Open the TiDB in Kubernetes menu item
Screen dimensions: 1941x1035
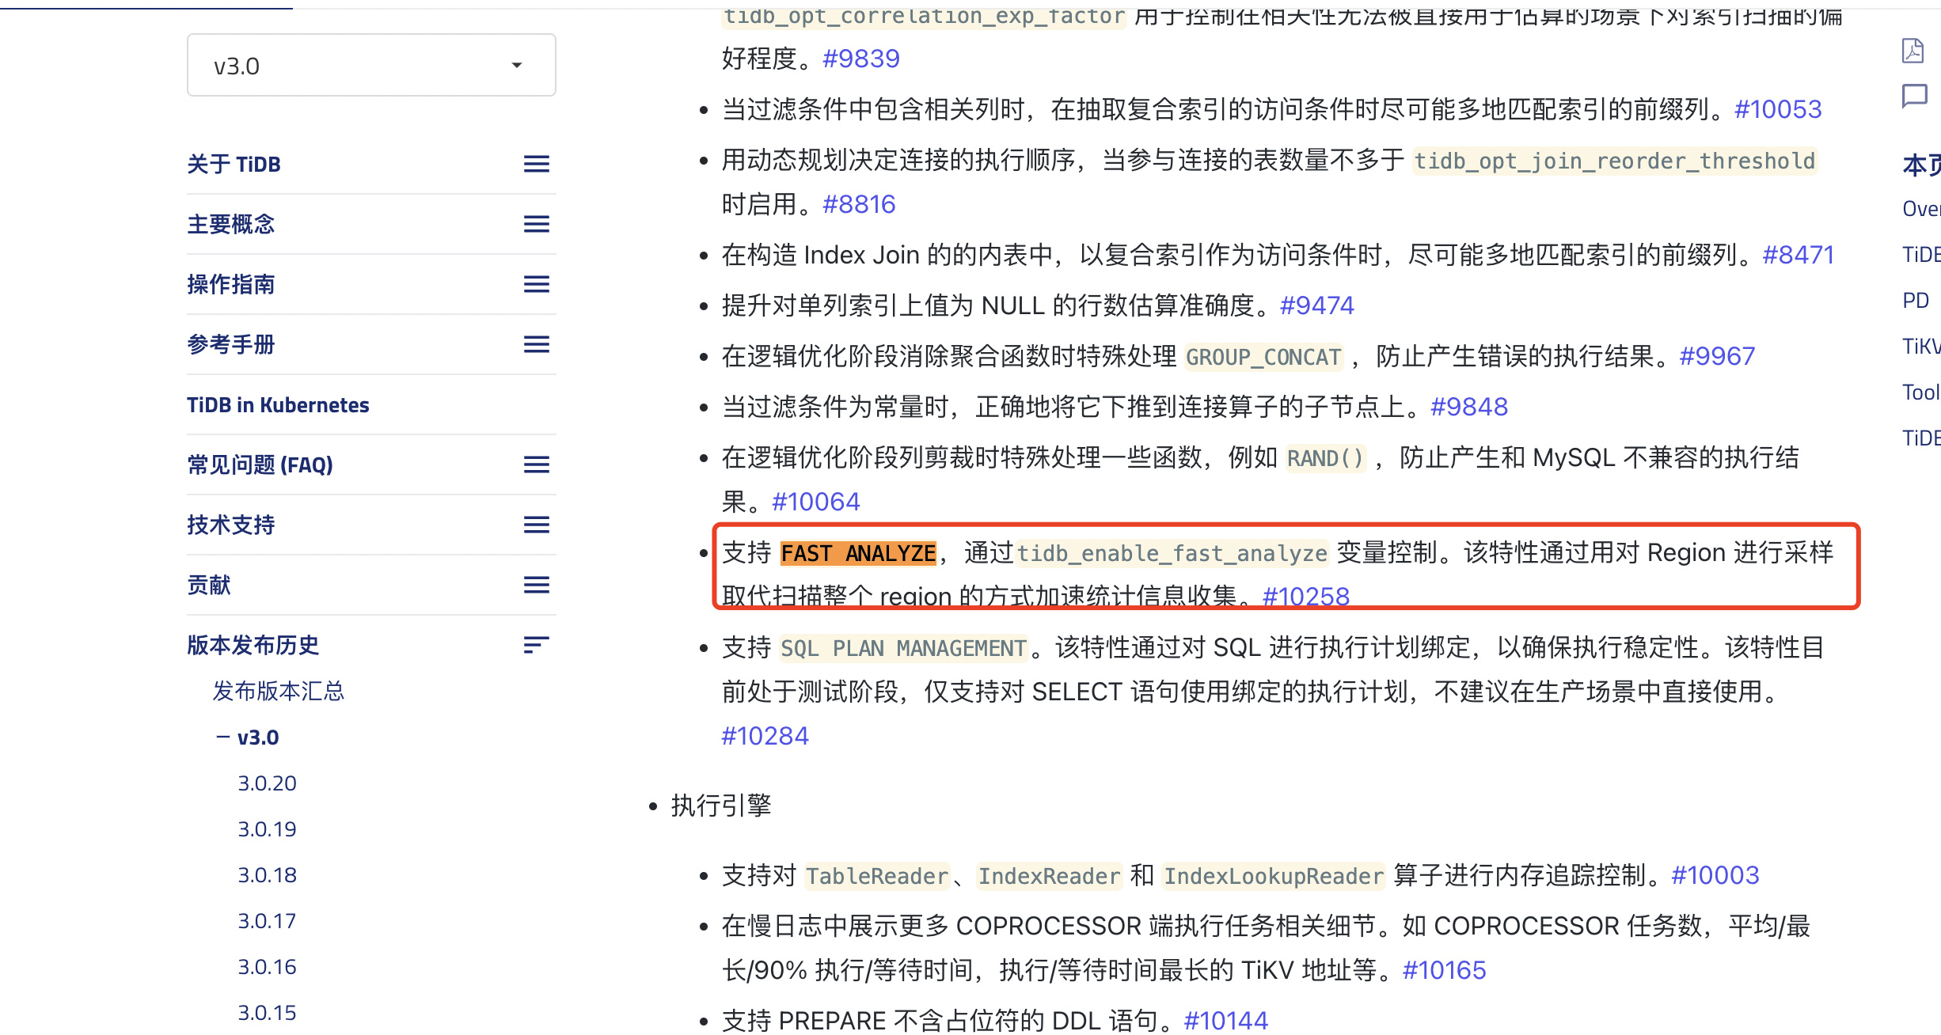coord(278,405)
